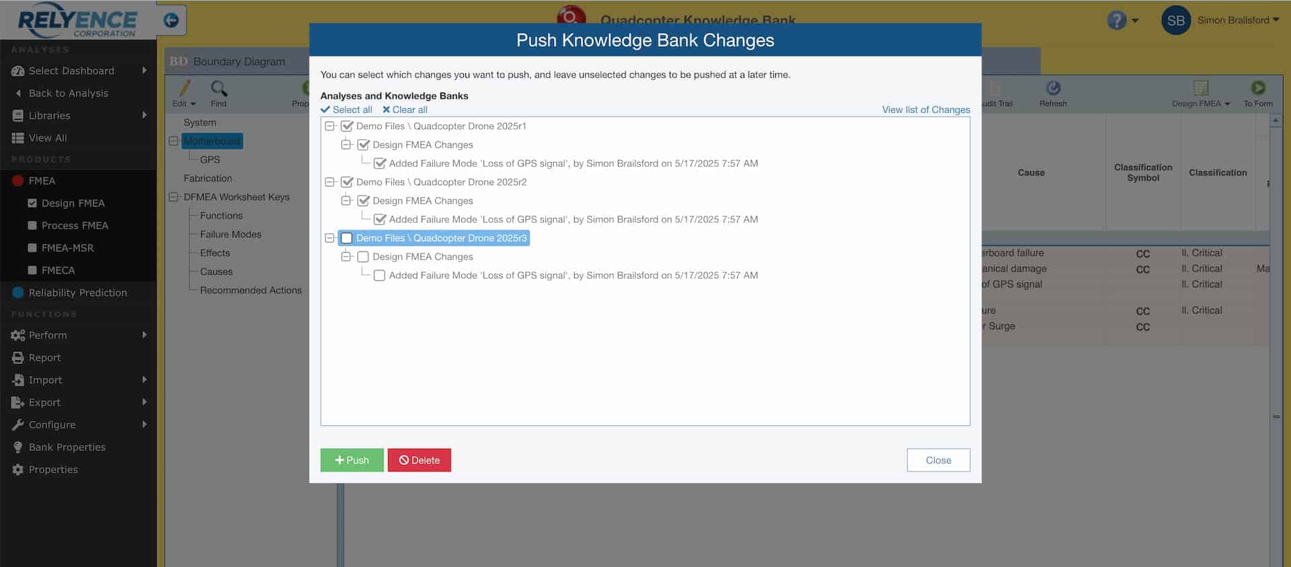Click the Properties gear icon
1291x567 pixels.
(18, 470)
